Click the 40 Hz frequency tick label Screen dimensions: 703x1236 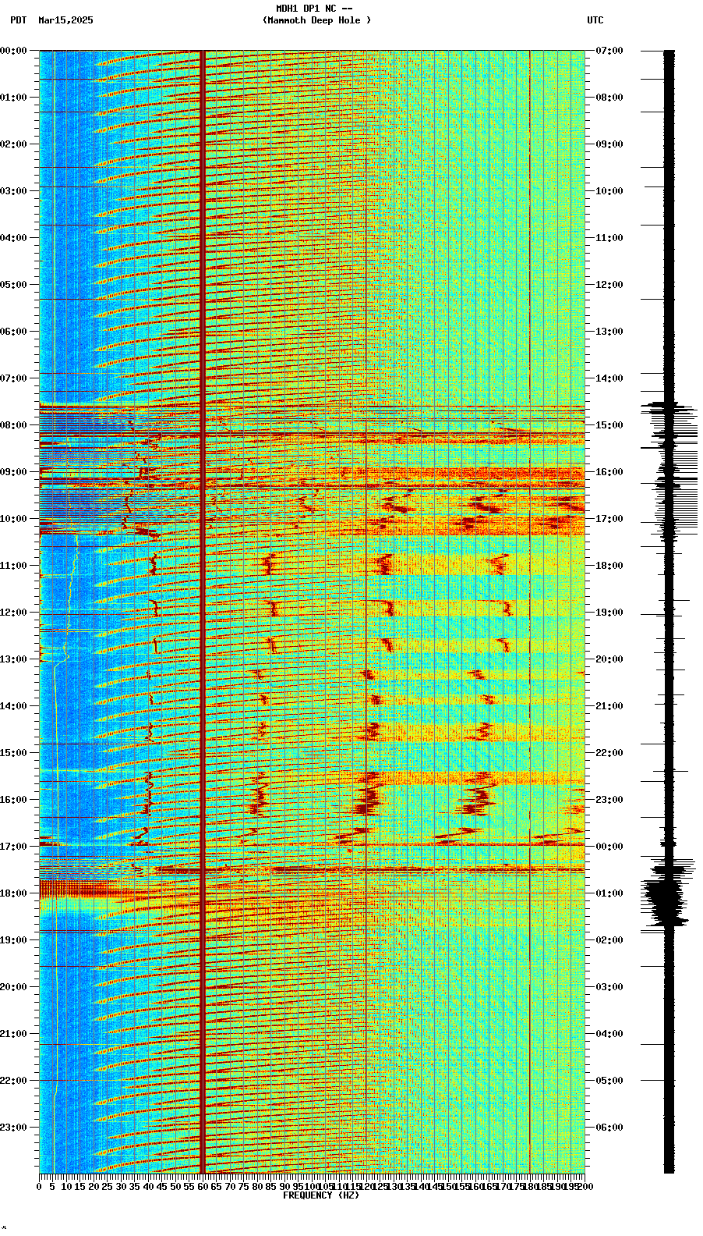coord(148,1187)
